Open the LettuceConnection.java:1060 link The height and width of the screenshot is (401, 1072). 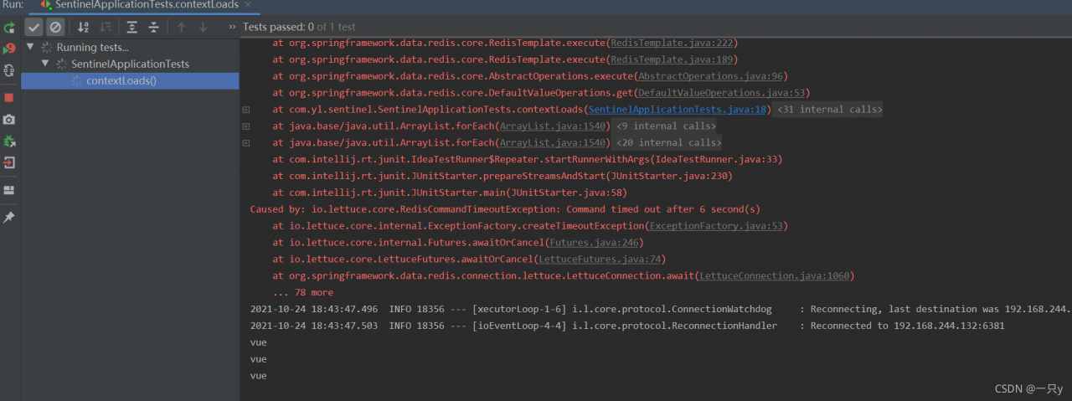click(x=775, y=276)
